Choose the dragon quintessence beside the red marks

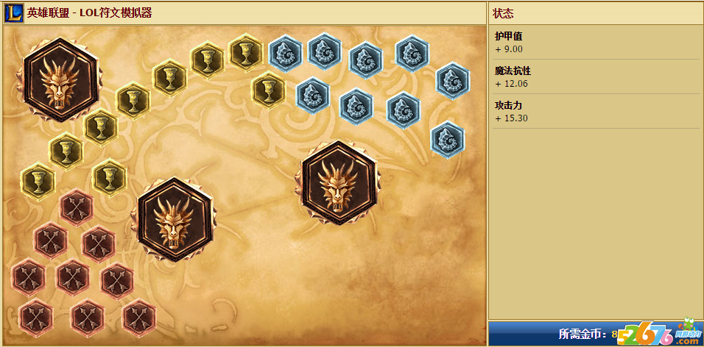[x=174, y=220]
